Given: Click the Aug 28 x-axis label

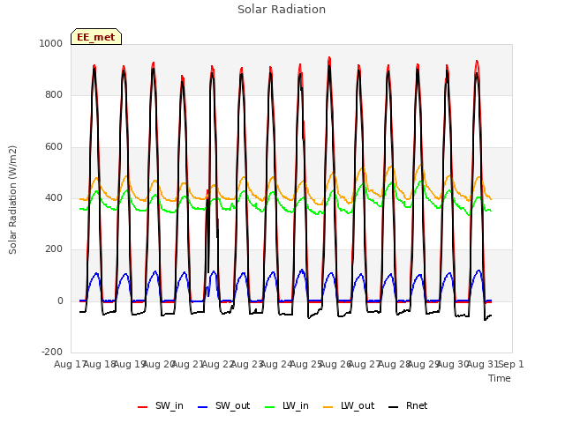Looking at the screenshot, I should pos(394,364).
